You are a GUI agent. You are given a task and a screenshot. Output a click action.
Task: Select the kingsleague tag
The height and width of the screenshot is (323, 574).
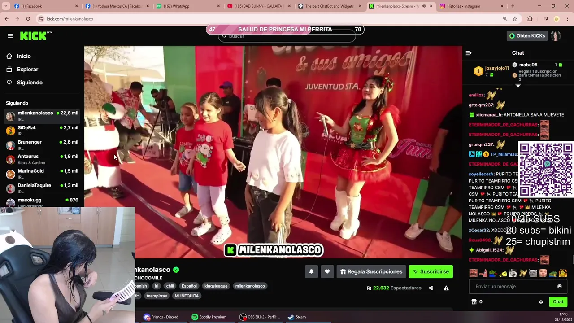(x=216, y=286)
